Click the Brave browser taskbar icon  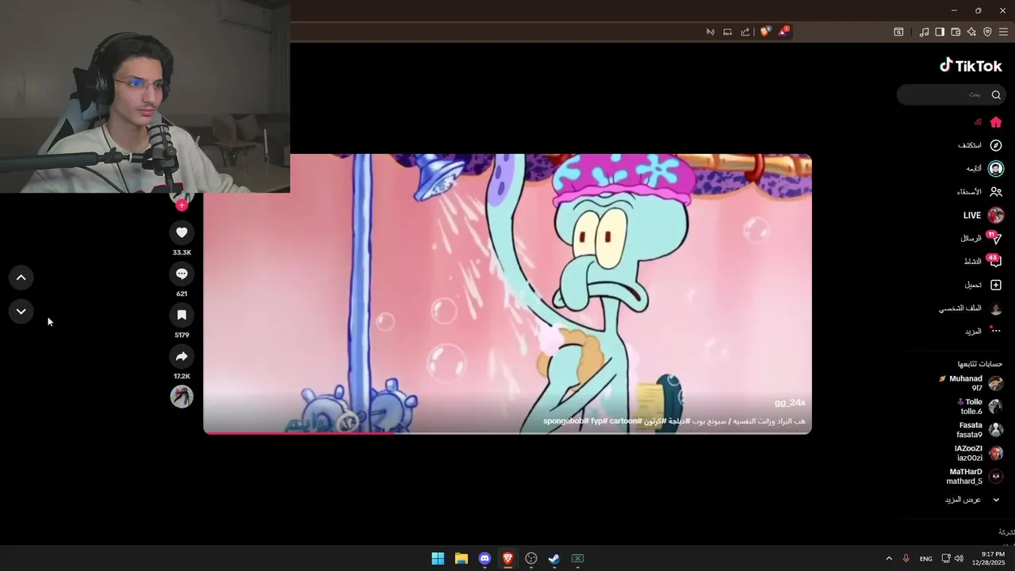click(x=507, y=558)
